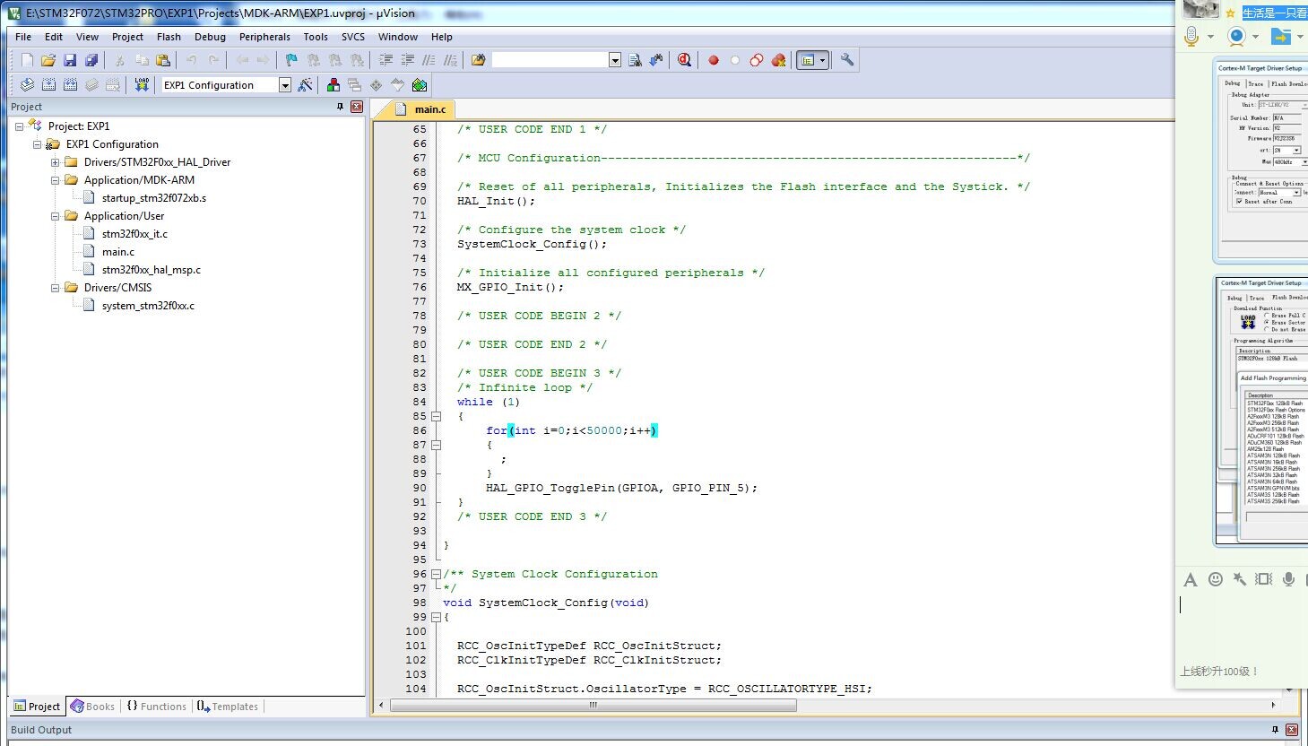Toggle the Project panel pin icon

pos(340,107)
